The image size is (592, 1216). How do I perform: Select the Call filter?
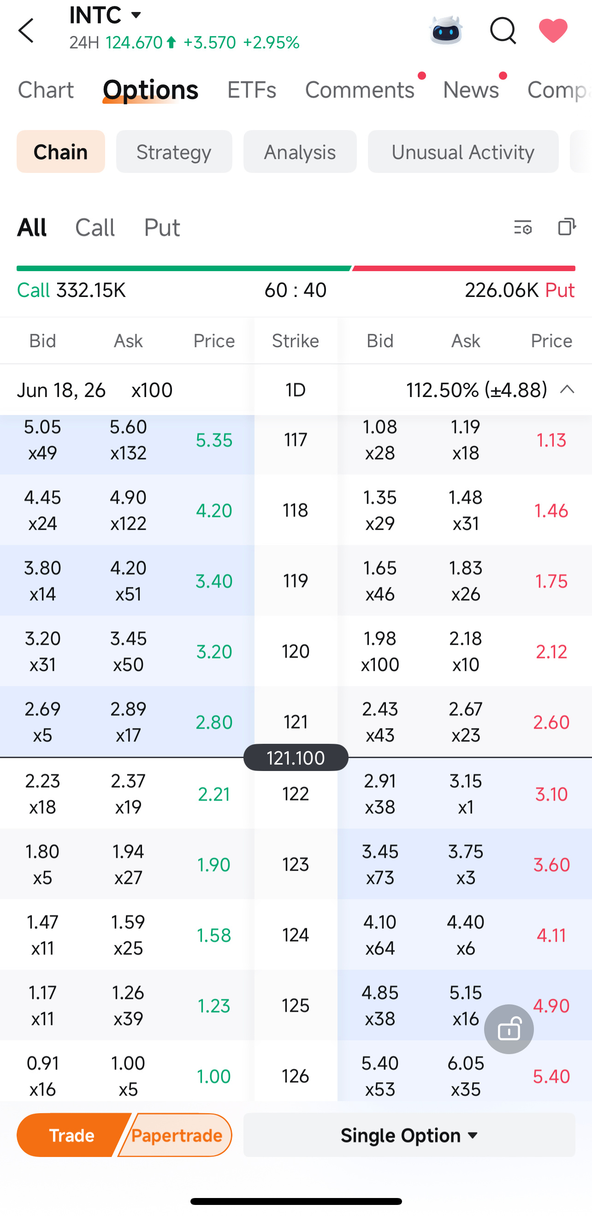click(95, 227)
